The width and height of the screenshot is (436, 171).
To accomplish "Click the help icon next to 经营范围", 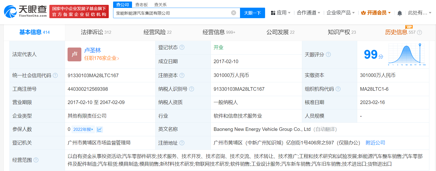I will coord(36,160).
